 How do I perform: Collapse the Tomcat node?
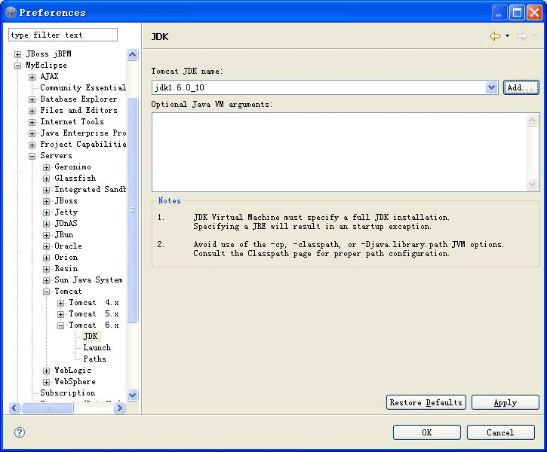[x=46, y=292]
